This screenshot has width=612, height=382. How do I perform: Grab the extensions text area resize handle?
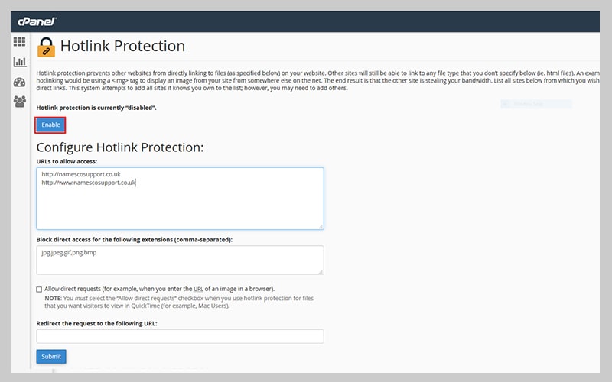click(x=320, y=270)
